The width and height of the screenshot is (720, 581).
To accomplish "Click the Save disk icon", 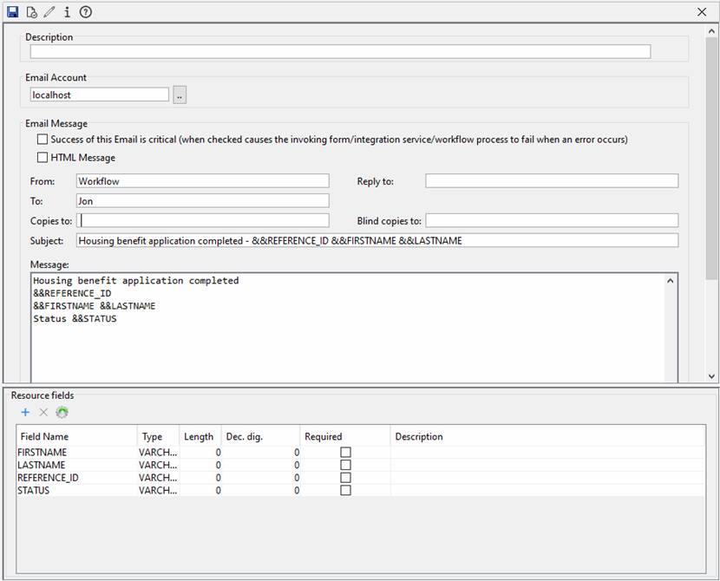I will [x=12, y=12].
